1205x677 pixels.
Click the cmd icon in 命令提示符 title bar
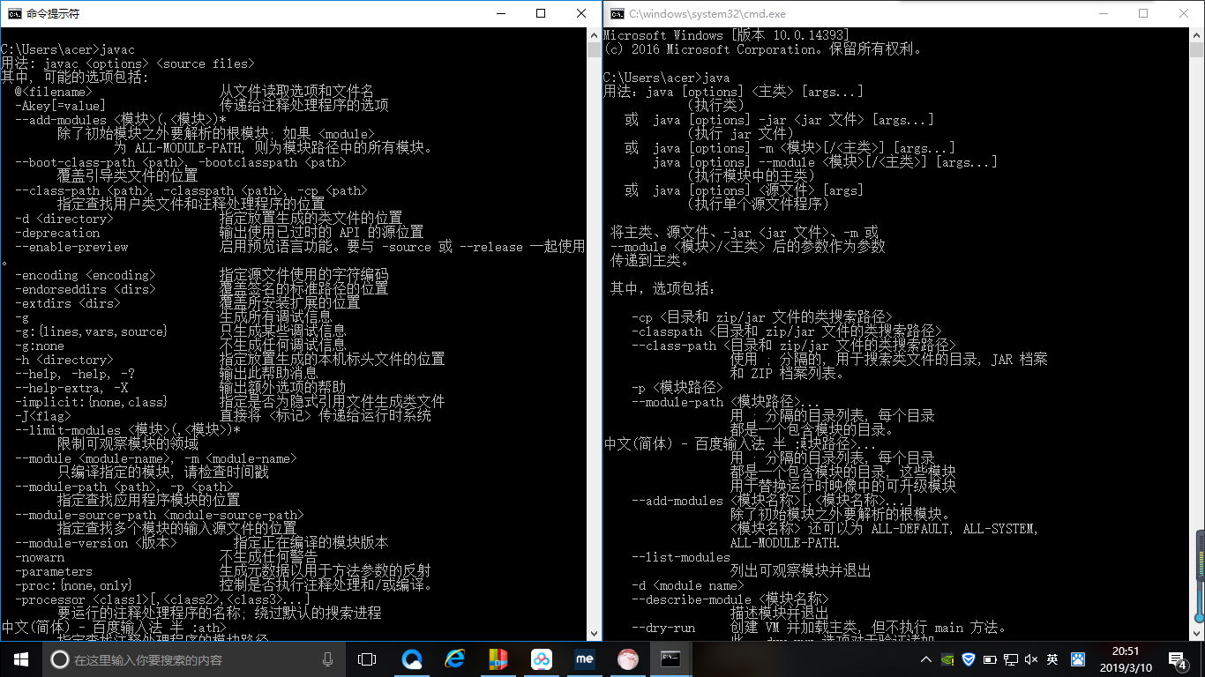pyautogui.click(x=15, y=14)
